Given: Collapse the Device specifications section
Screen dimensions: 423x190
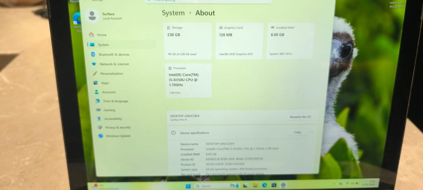Looking at the screenshot, I should click(312, 132).
